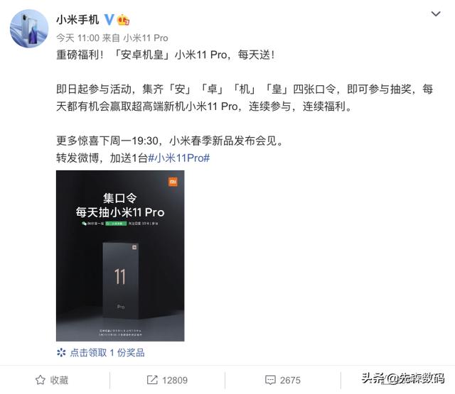This screenshot has width=455, height=394.
Task: Click the star favorite icon
Action: [41, 380]
